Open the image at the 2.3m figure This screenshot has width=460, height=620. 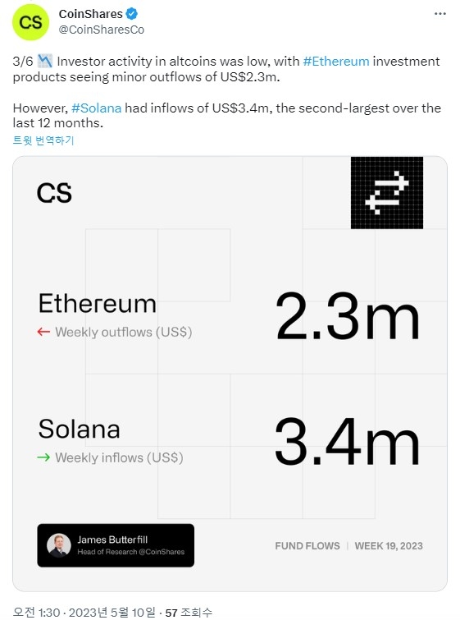tap(348, 316)
